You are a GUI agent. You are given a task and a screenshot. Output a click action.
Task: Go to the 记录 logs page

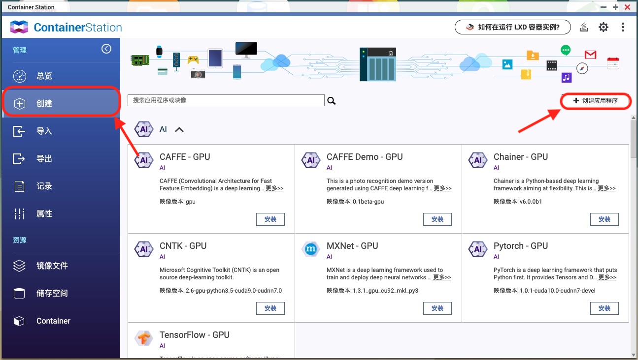(60, 186)
